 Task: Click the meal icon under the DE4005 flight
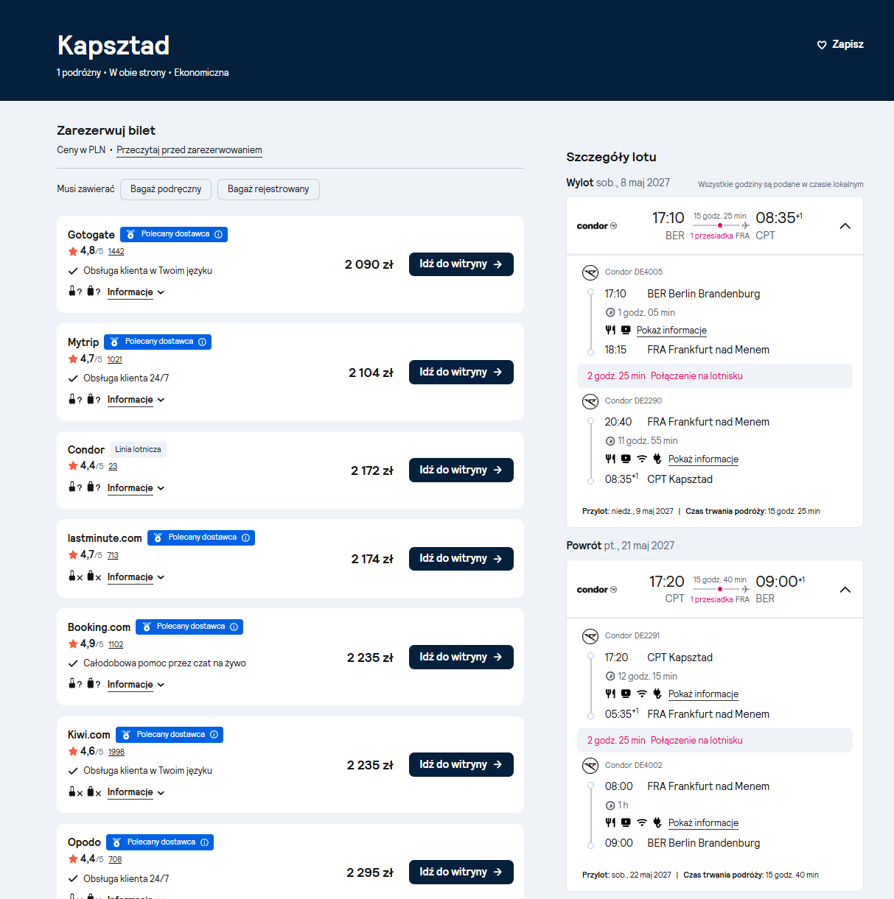[610, 331]
